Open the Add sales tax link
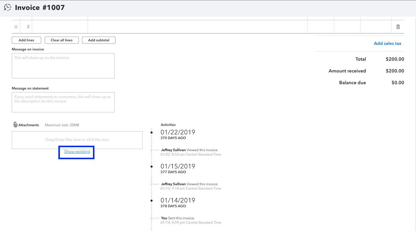 pos(387,44)
